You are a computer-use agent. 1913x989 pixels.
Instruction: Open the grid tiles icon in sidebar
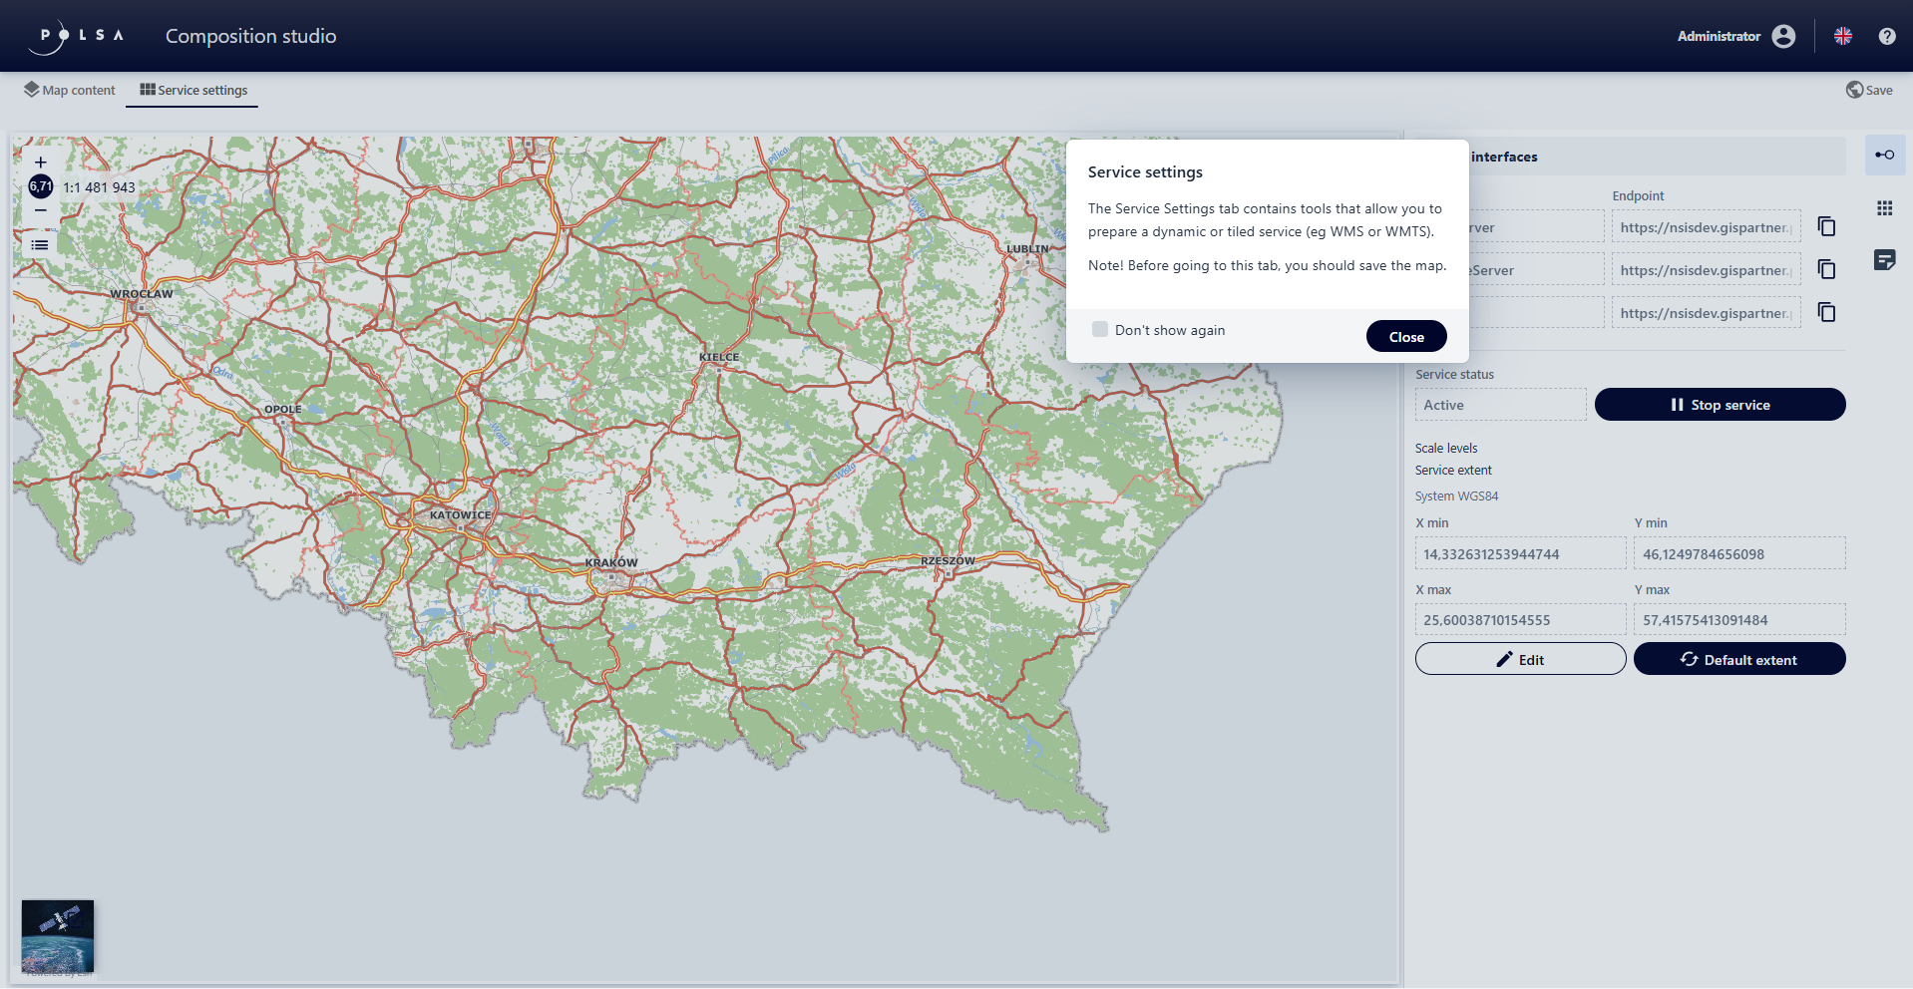pos(1884,208)
